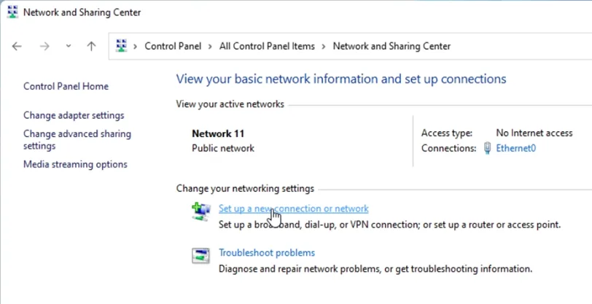592x304 pixels.
Task: Click the Ethernet0 adapter plug icon
Action: 488,148
